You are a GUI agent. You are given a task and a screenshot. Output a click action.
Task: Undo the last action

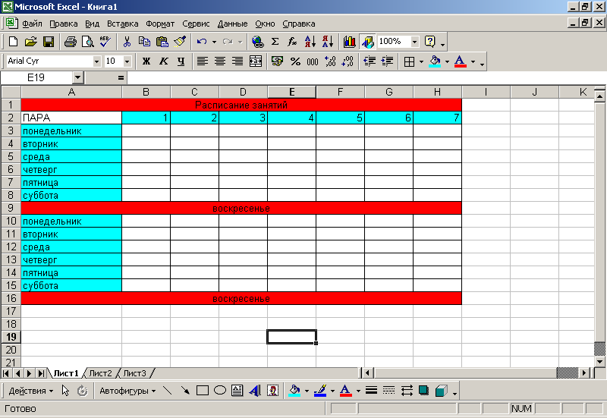click(x=202, y=42)
